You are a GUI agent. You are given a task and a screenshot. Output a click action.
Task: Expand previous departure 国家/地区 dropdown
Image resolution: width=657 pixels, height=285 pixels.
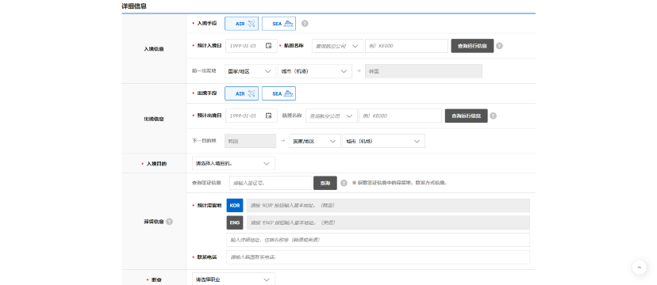[x=250, y=71]
